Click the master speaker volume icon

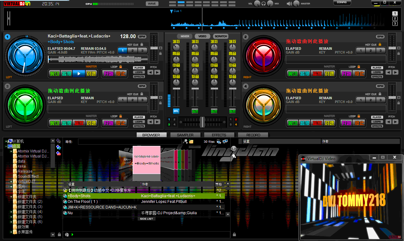pyautogui.click(x=289, y=4)
